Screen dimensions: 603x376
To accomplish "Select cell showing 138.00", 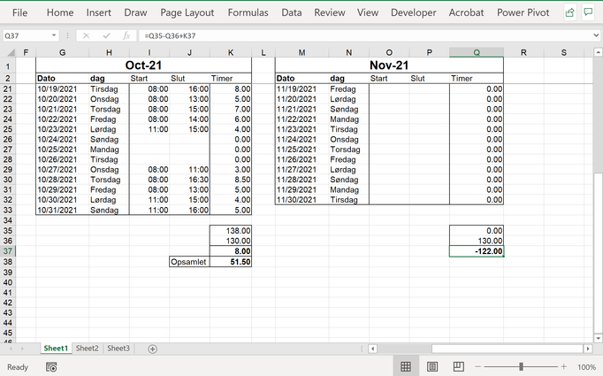I will tap(231, 231).
